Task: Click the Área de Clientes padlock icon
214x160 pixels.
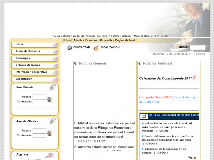Action: pos(53,121)
